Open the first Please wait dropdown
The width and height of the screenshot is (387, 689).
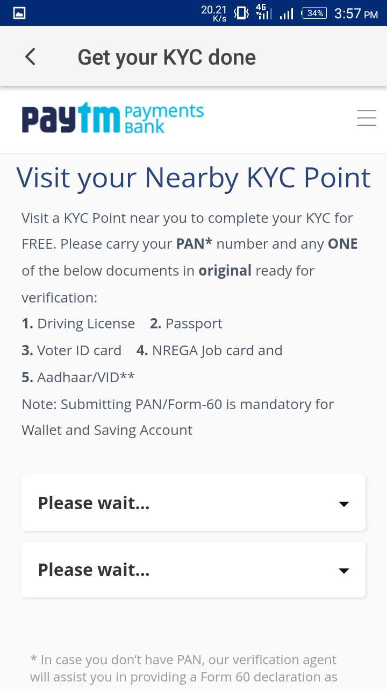[193, 503]
